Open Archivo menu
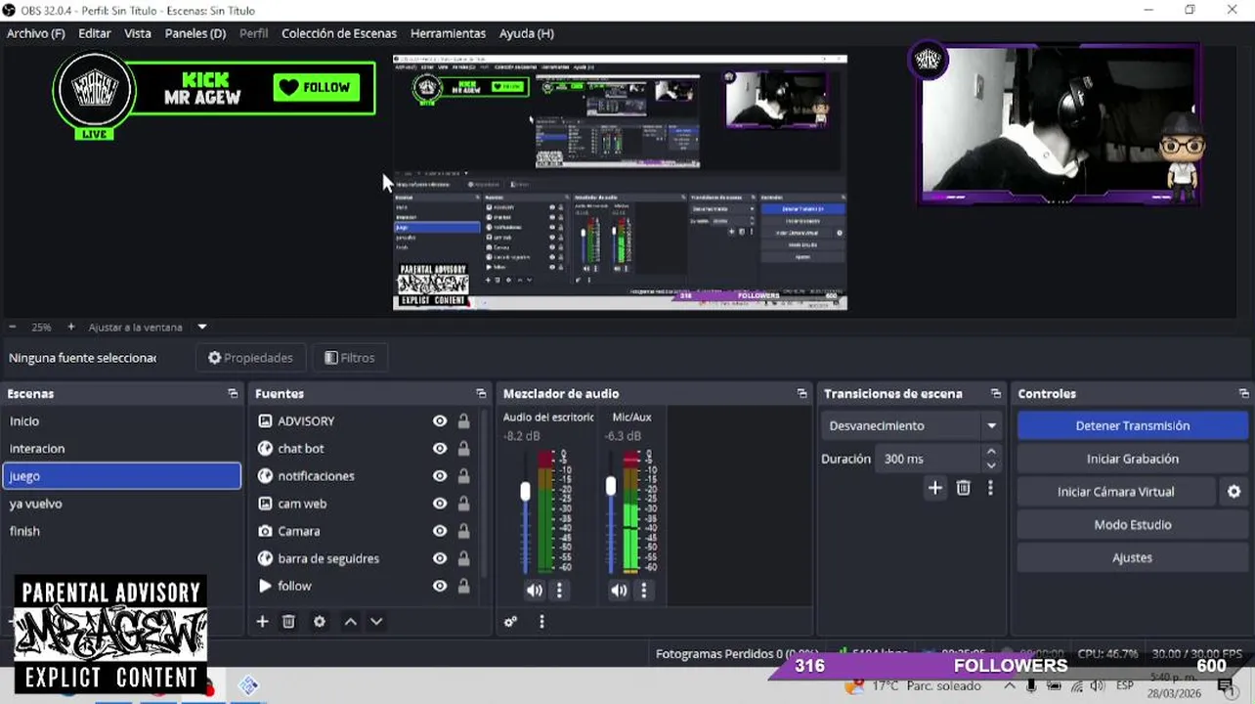 pos(35,33)
